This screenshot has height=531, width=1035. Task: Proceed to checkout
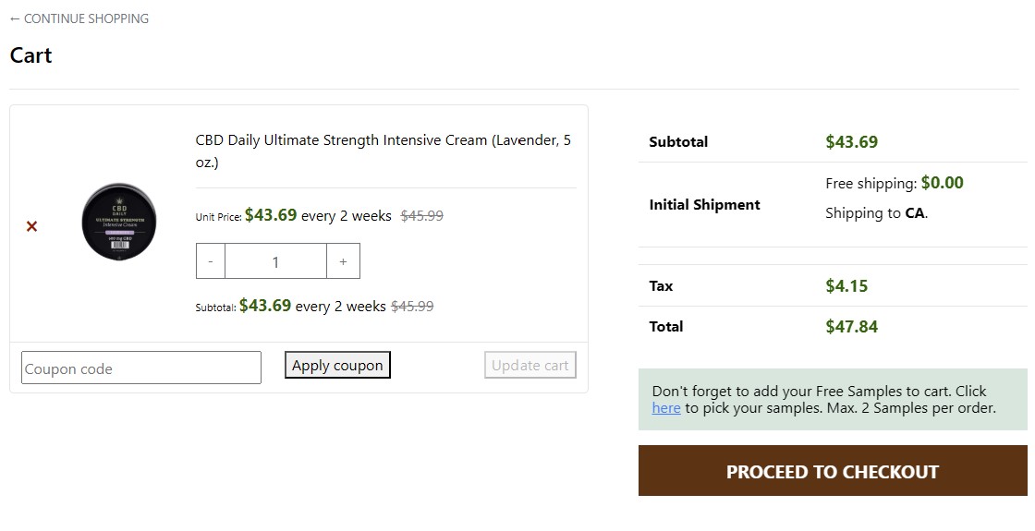click(x=833, y=471)
